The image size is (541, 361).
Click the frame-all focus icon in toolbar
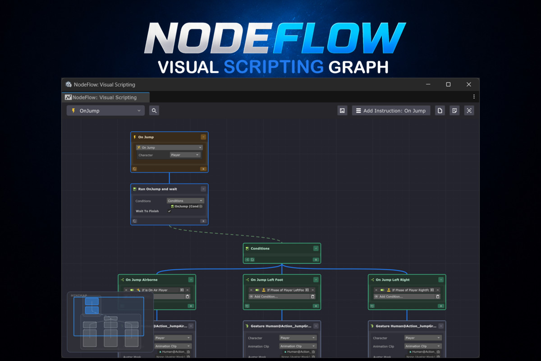point(469,111)
